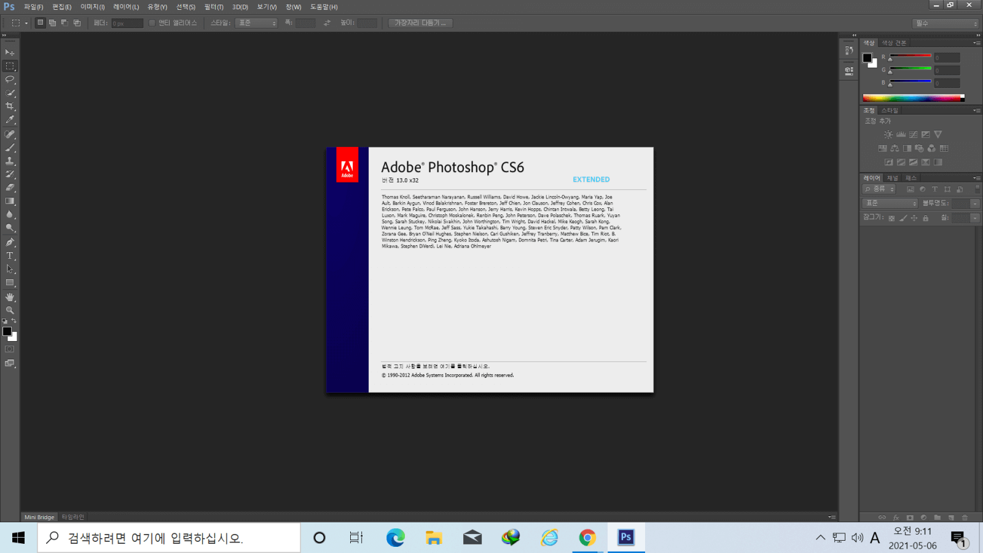Image resolution: width=983 pixels, height=553 pixels.
Task: Choose Intersect with selection mode
Action: [x=77, y=23]
